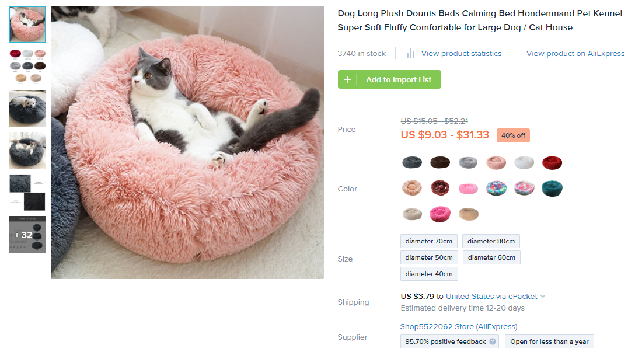Select the dark gray bed color swatch
This screenshot has height=359, width=628.
coord(412,162)
